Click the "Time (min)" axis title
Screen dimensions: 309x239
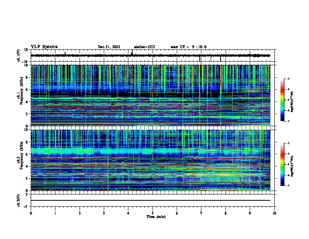click(156, 217)
